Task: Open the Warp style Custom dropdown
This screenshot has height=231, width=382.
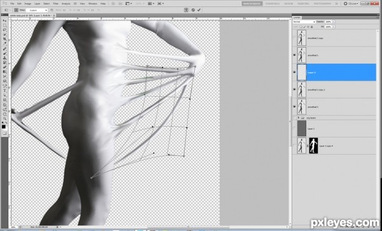Action: [x=36, y=10]
